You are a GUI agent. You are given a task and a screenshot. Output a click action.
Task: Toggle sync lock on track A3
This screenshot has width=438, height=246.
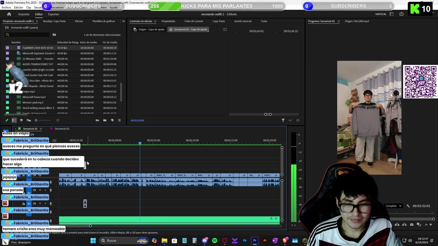click(x=34, y=204)
